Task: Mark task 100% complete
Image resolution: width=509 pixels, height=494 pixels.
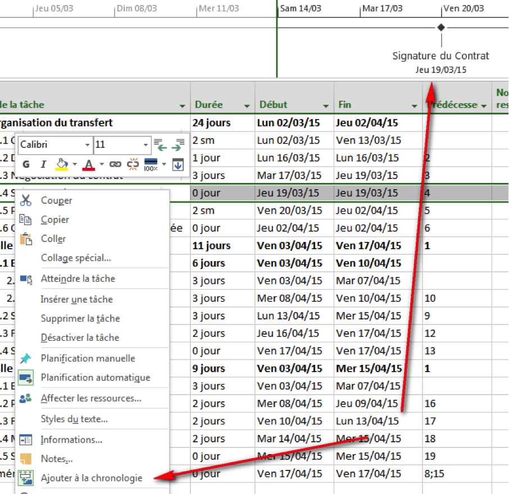Action: [x=151, y=164]
